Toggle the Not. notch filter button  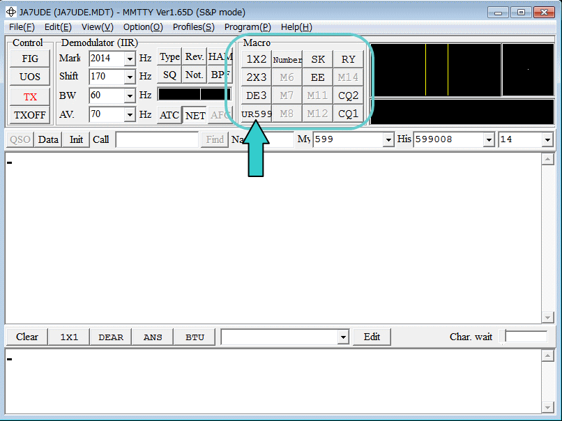point(195,75)
